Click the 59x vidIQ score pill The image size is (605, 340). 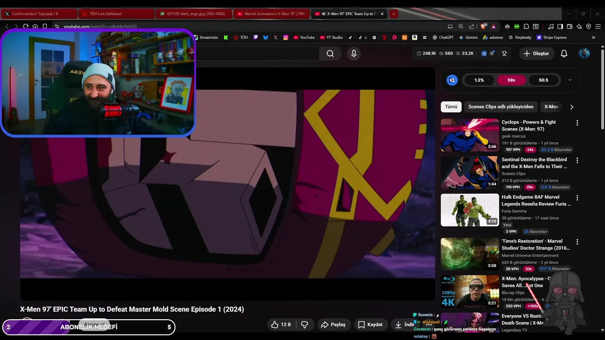coord(511,80)
